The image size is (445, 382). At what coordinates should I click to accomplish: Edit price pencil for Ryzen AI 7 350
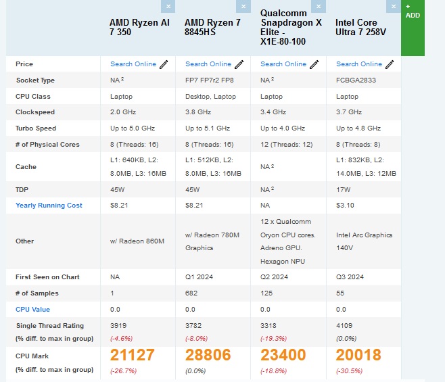(x=164, y=64)
